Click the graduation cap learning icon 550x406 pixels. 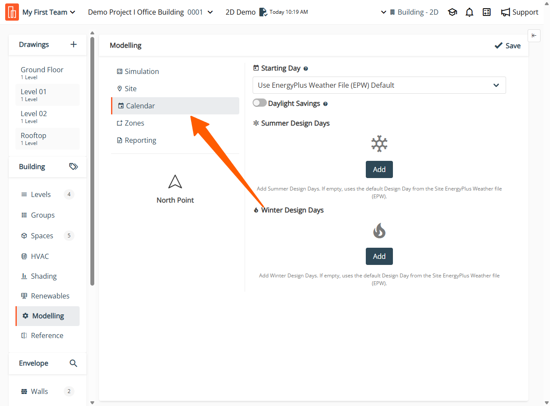click(x=452, y=12)
